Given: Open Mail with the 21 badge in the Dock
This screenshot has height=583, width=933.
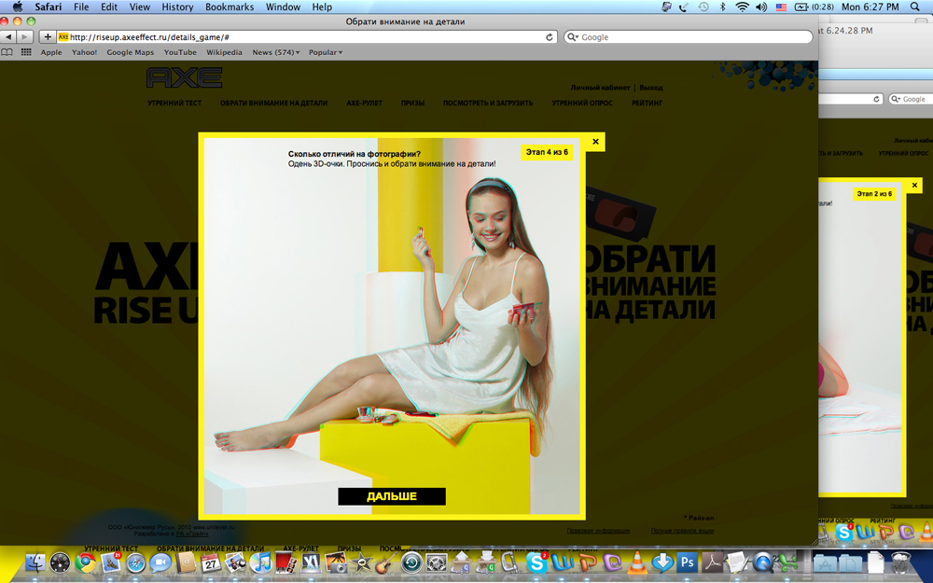Looking at the screenshot, I should coord(111,562).
